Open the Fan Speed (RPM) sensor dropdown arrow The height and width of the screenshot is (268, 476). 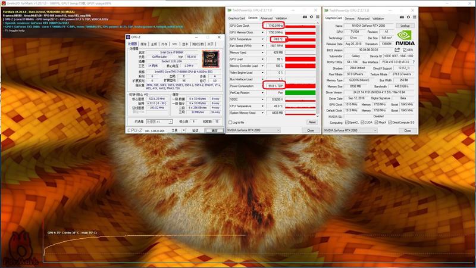point(262,46)
